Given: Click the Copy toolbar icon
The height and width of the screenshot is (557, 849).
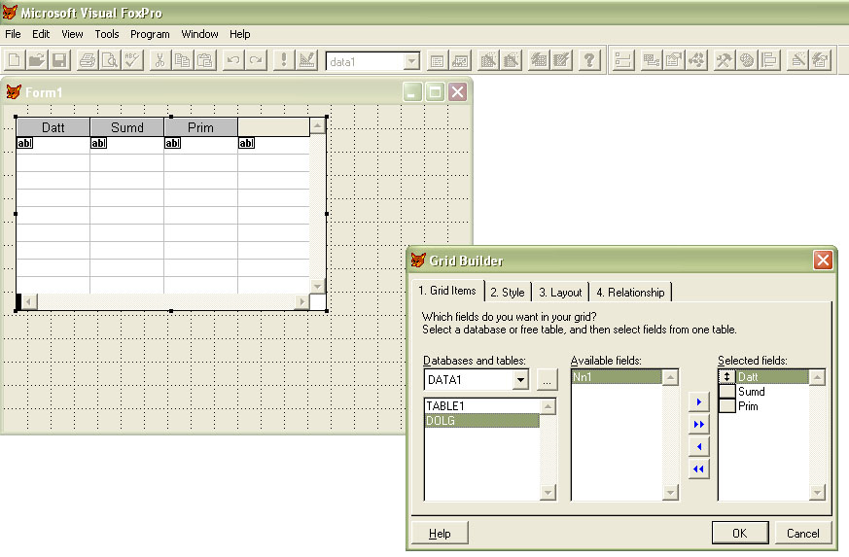Looking at the screenshot, I should point(183,60).
